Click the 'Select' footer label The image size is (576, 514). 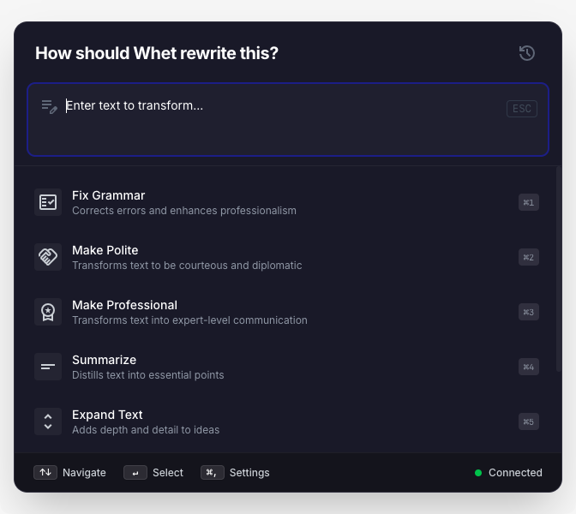(168, 473)
